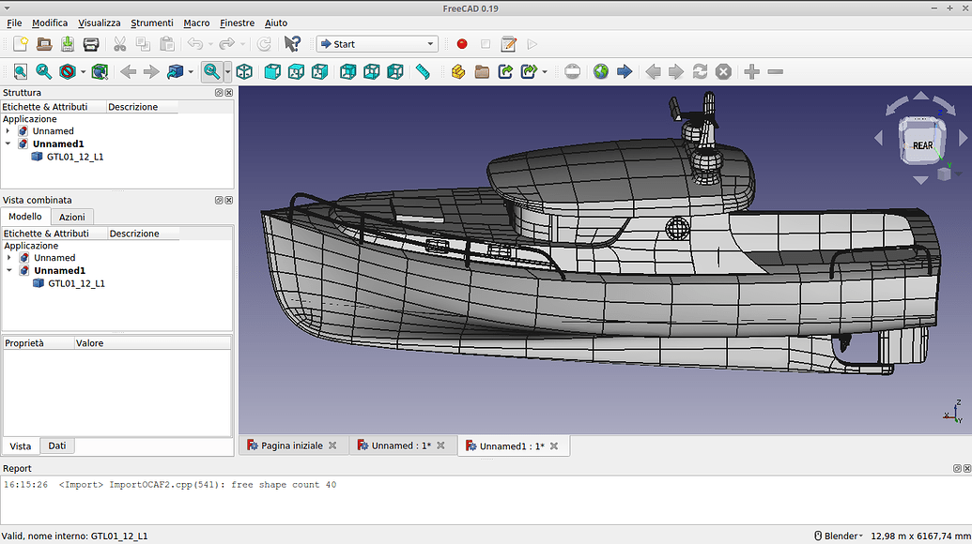This screenshot has height=544, width=972.
Task: Select GTL01_12_L1 in Struttura tree
Action: [75, 157]
